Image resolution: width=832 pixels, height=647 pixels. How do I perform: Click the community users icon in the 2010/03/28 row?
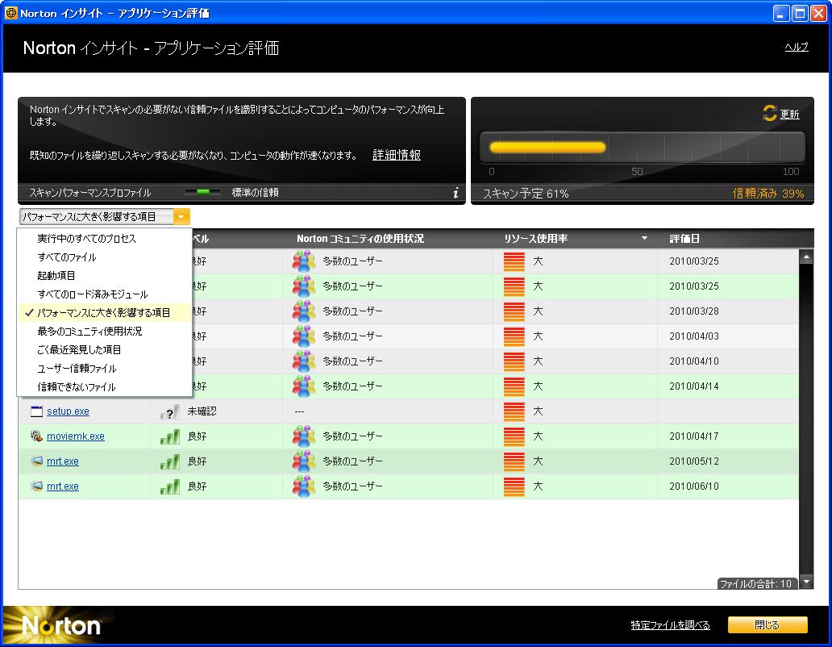click(303, 311)
